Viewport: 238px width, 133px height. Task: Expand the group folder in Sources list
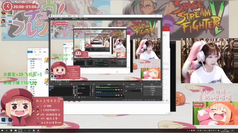[73, 95]
